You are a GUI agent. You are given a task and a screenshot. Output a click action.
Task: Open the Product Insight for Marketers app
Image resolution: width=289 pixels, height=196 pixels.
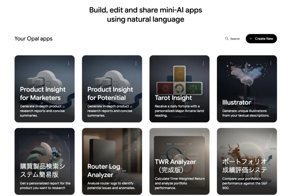pyautogui.click(x=45, y=89)
